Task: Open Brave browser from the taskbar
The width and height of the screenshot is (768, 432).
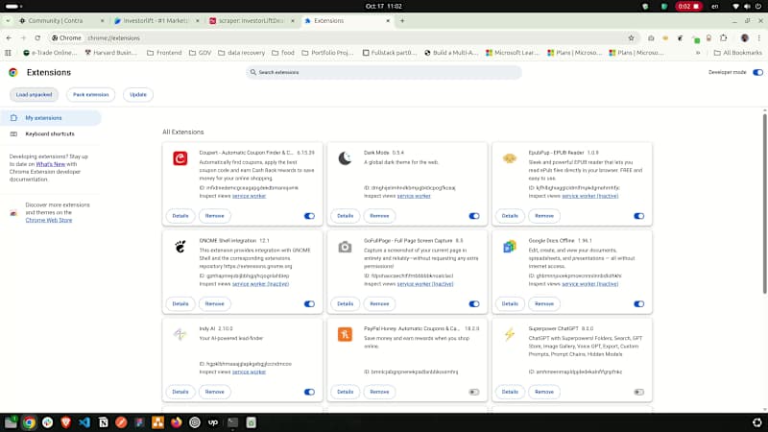Action: [x=65, y=422]
